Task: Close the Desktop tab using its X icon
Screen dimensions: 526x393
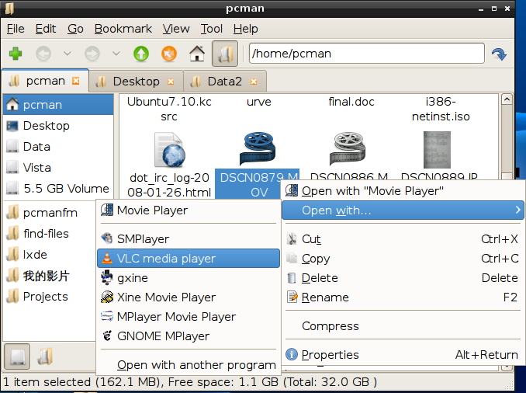Action: 171,81
